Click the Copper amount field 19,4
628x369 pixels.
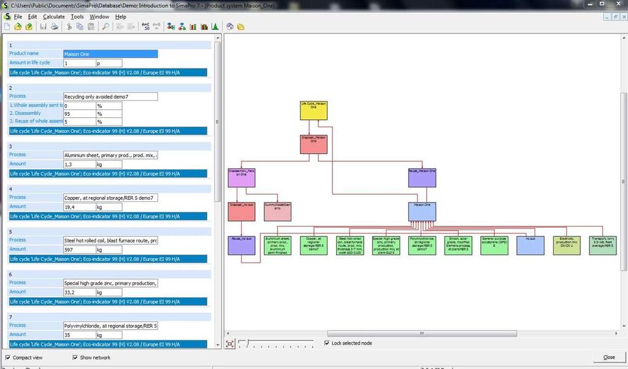coord(79,207)
